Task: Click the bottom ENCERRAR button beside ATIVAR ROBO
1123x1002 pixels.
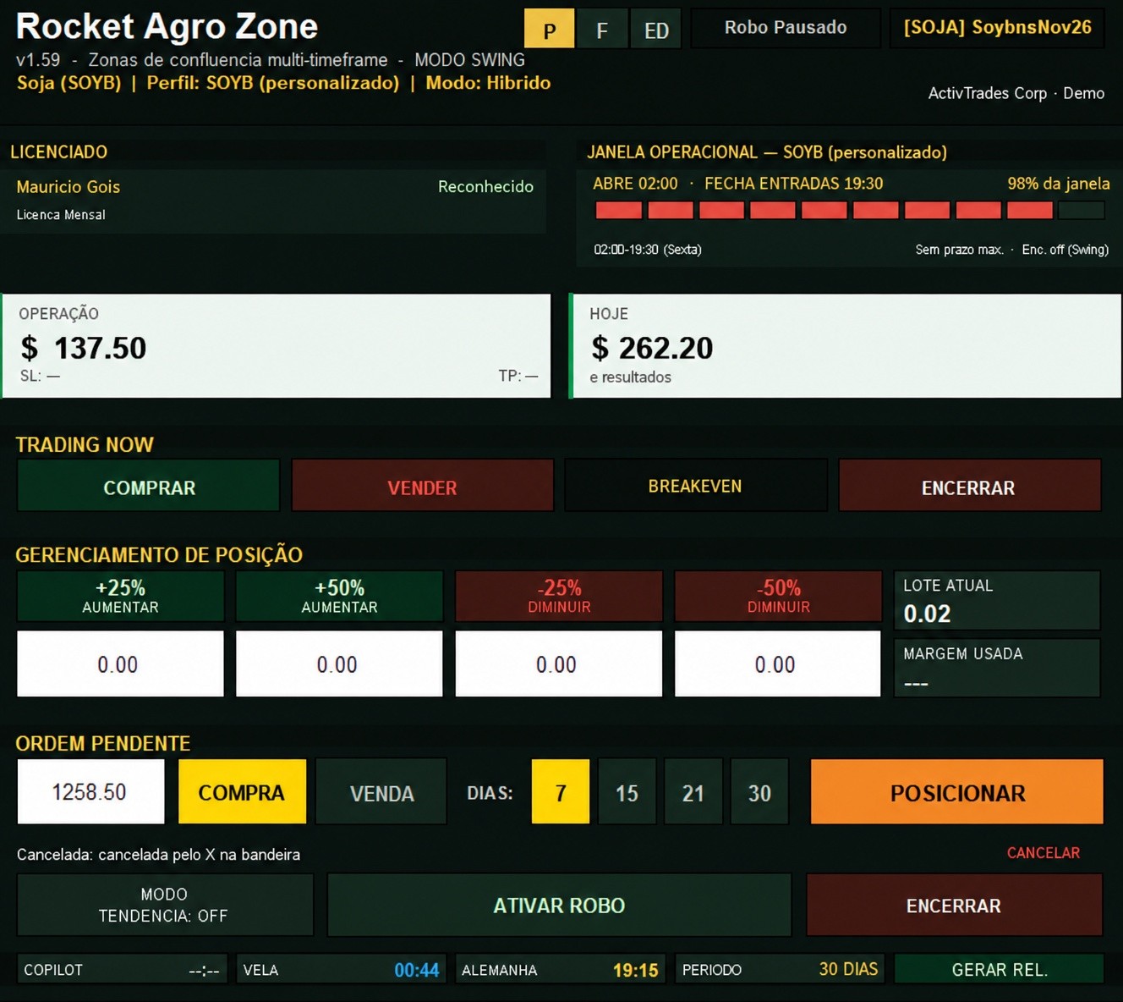Action: click(954, 905)
